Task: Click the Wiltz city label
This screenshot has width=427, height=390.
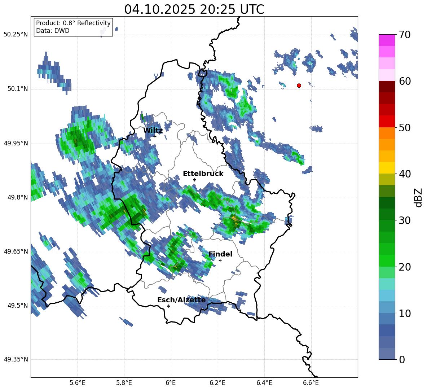Action: point(153,131)
